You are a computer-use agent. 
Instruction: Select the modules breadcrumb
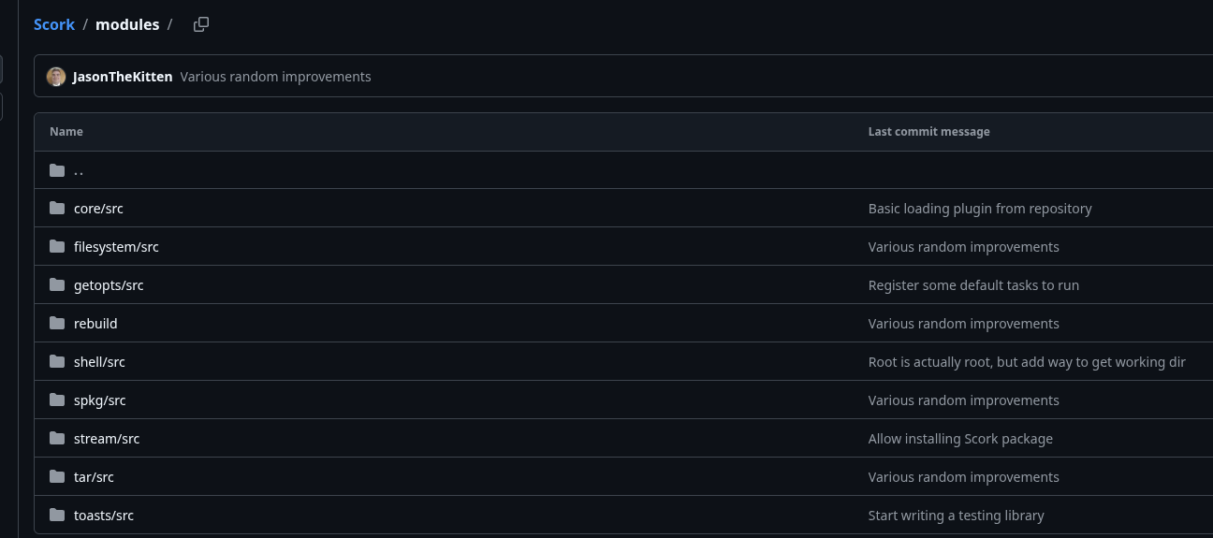pyautogui.click(x=127, y=24)
